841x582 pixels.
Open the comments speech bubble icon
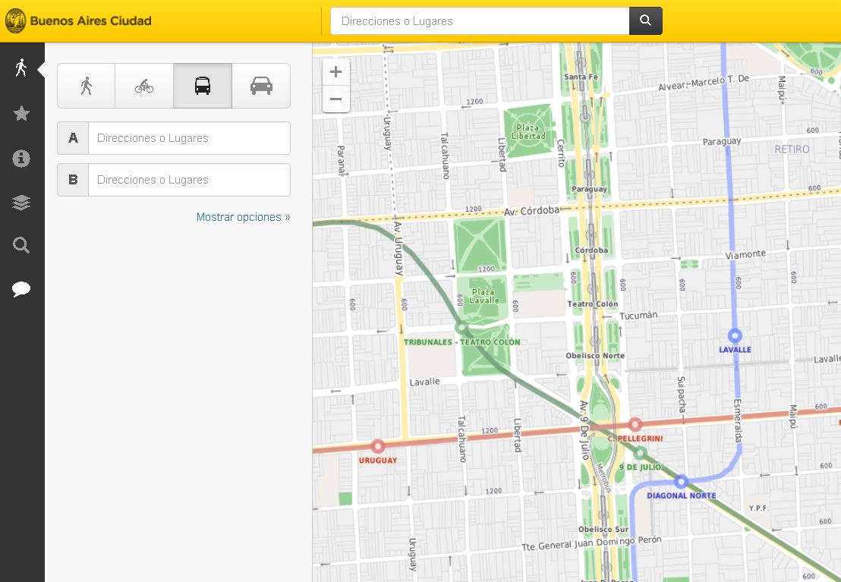(x=21, y=289)
